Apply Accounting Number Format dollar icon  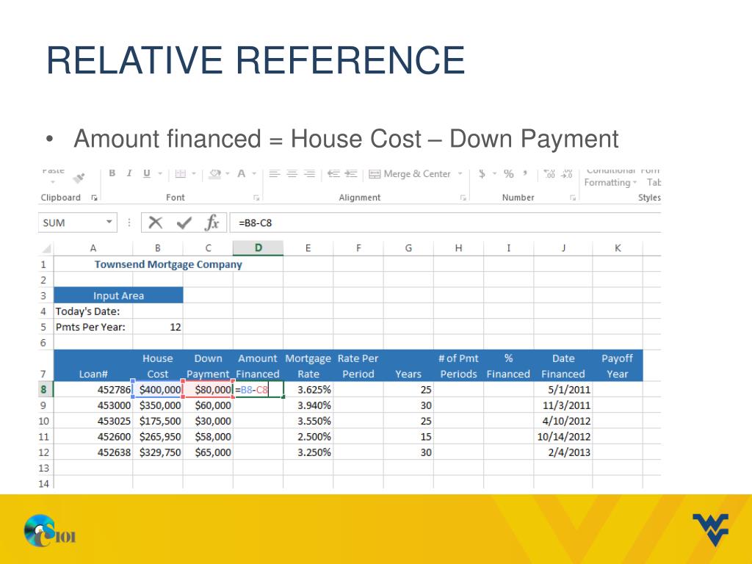pyautogui.click(x=482, y=173)
